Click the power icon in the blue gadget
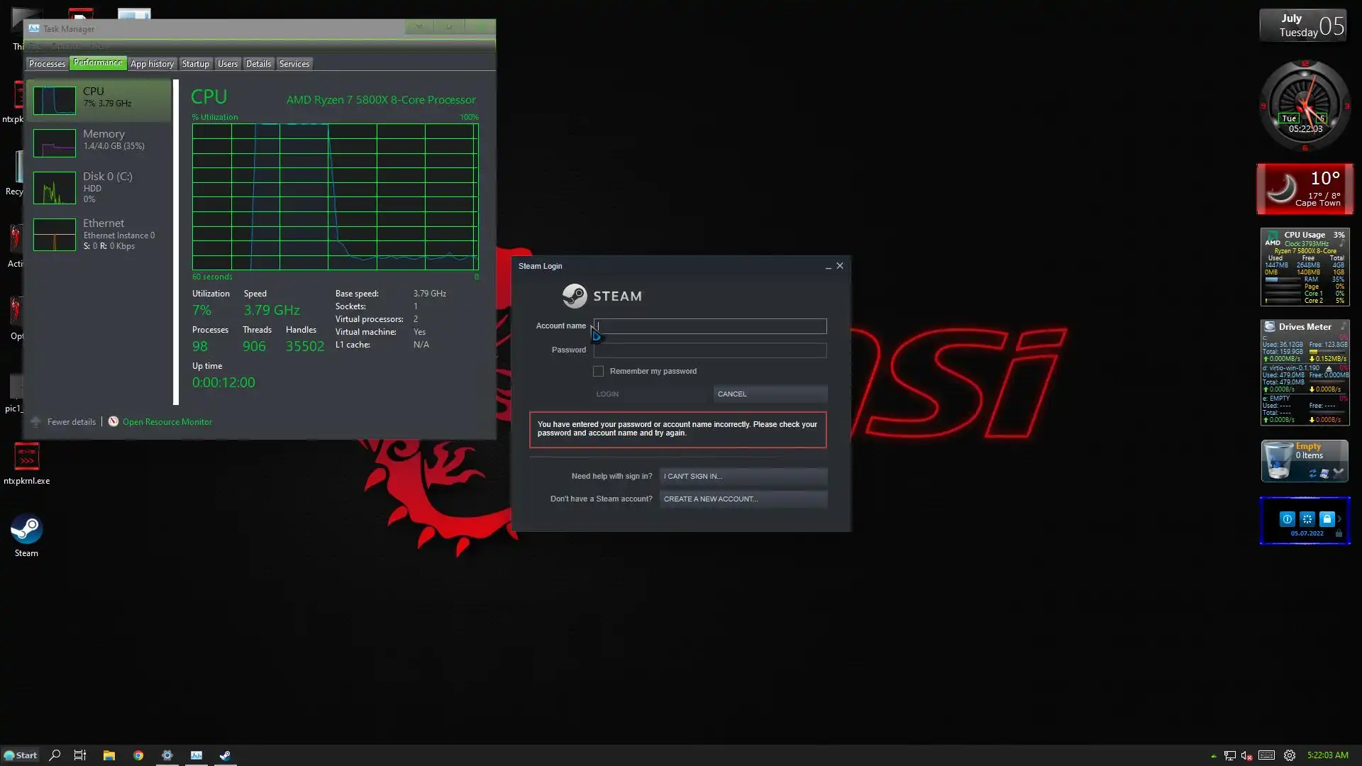 1287,519
